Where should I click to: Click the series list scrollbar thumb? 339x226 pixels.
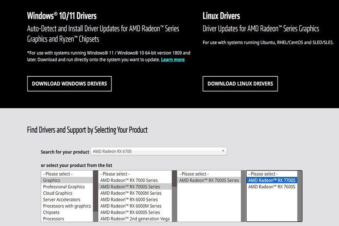point(174,179)
